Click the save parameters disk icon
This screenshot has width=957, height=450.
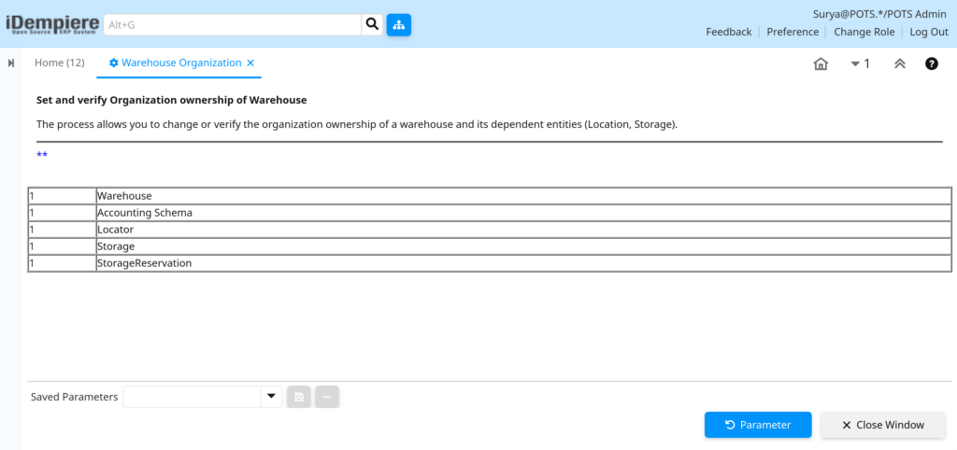point(299,397)
